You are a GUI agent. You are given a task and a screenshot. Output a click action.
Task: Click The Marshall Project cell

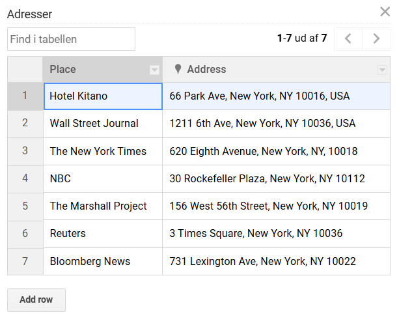(102, 206)
